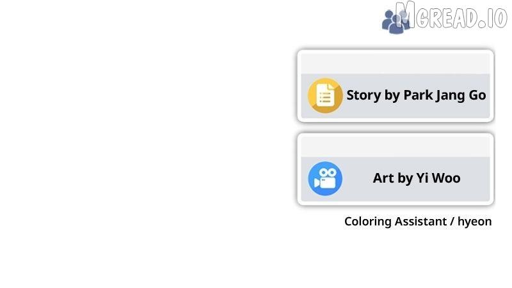Click the word 'Art' in the second card
The width and height of the screenshot is (512, 288).
[x=383, y=178]
